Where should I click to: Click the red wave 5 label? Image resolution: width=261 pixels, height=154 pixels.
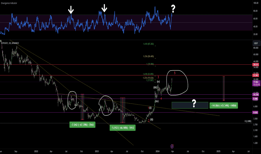(x=175, y=73)
